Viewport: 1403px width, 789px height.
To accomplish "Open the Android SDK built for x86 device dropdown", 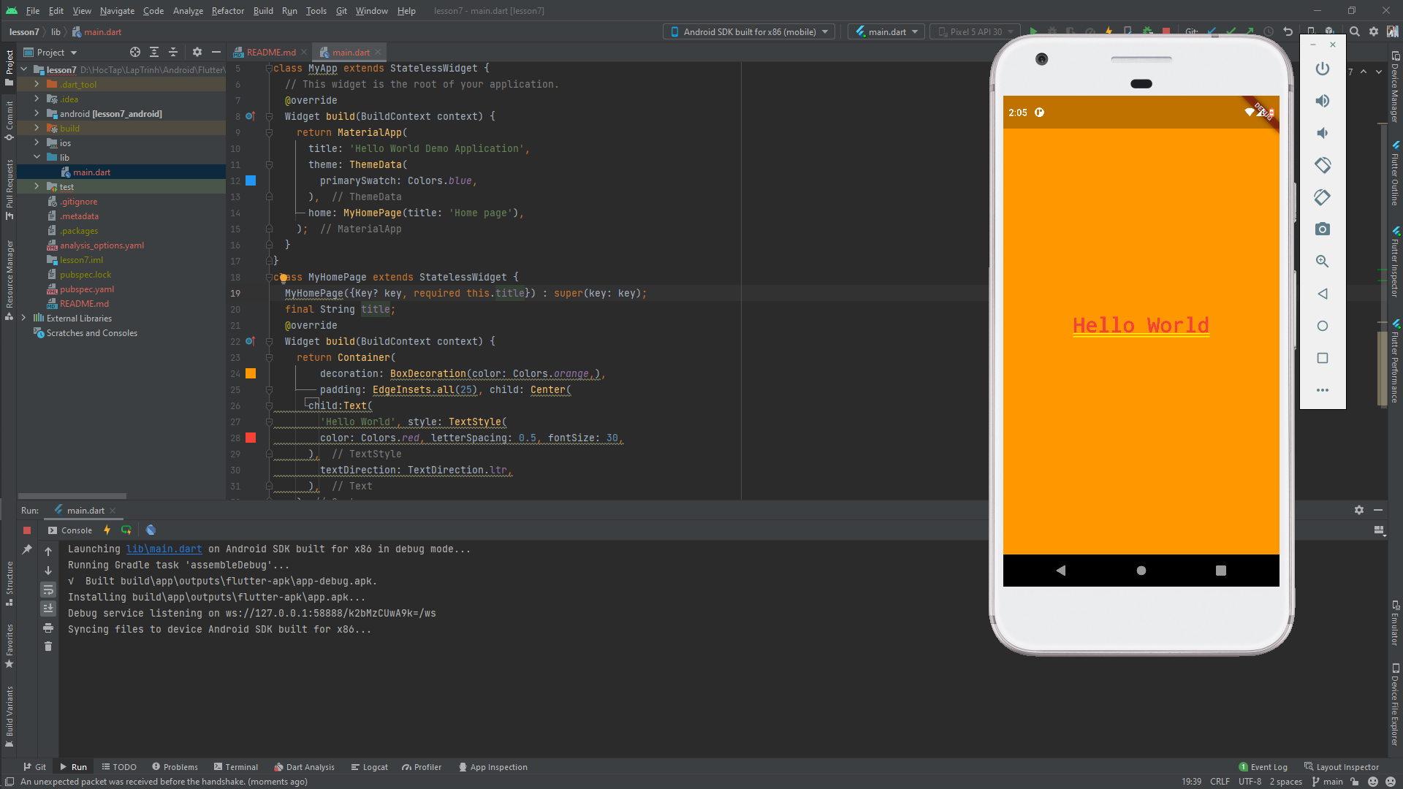I will coord(824,31).
